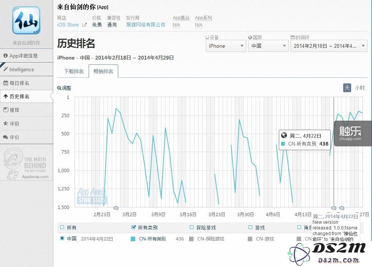Image resolution: width=372 pixels, height=267 pixels.
Task: Click external link icon next to iOS Store
Action: tap(84, 25)
